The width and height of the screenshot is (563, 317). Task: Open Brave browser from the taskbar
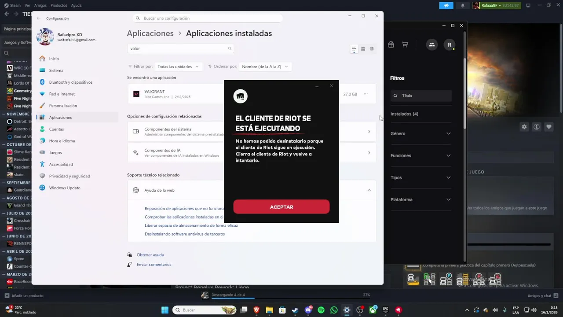click(256, 310)
